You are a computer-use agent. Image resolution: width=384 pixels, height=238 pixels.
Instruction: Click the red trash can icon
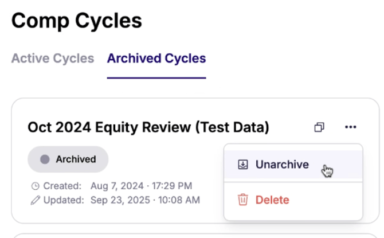click(243, 200)
